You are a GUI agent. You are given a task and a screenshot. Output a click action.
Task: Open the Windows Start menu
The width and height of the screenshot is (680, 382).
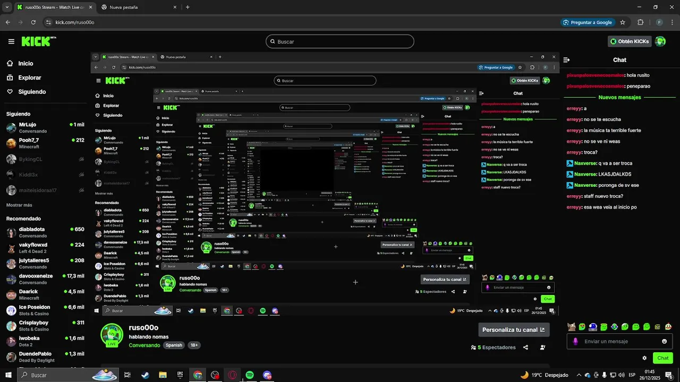8,375
